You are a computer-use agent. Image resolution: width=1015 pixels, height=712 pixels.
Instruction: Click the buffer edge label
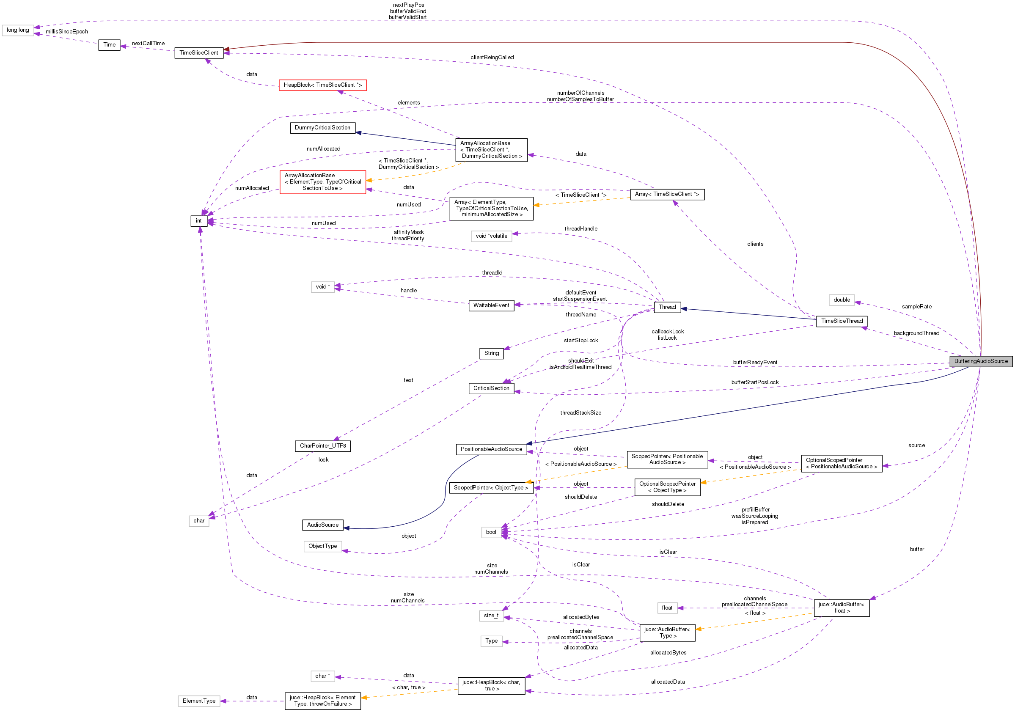click(x=917, y=550)
